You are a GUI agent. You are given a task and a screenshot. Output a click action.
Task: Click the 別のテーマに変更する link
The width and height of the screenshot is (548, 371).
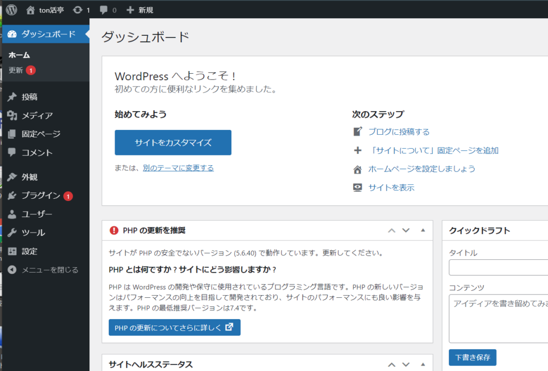coord(178,168)
